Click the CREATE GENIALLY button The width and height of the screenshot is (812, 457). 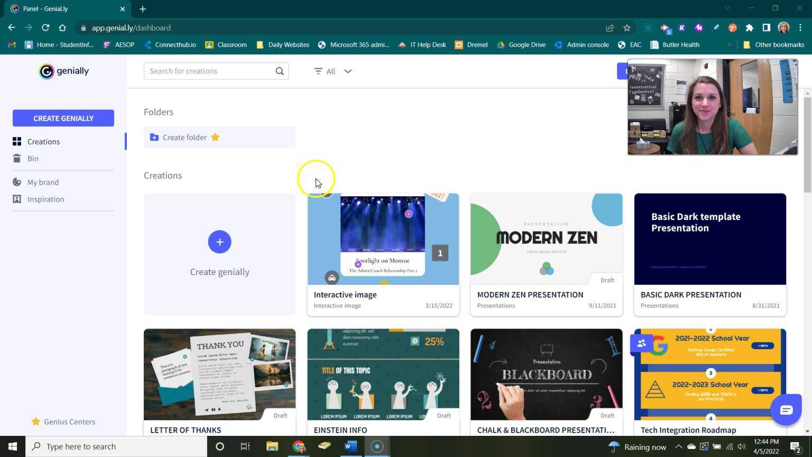(63, 118)
